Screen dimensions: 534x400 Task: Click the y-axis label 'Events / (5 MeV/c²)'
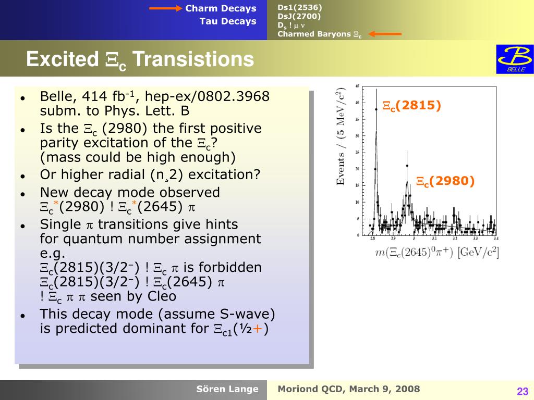341,136
